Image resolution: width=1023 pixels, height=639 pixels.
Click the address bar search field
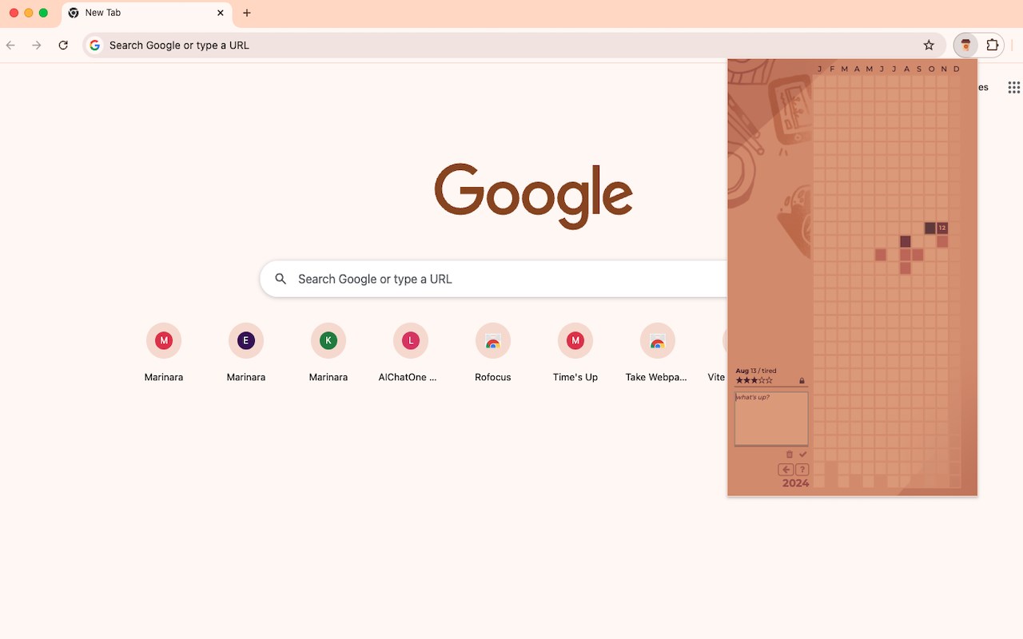pos(514,46)
